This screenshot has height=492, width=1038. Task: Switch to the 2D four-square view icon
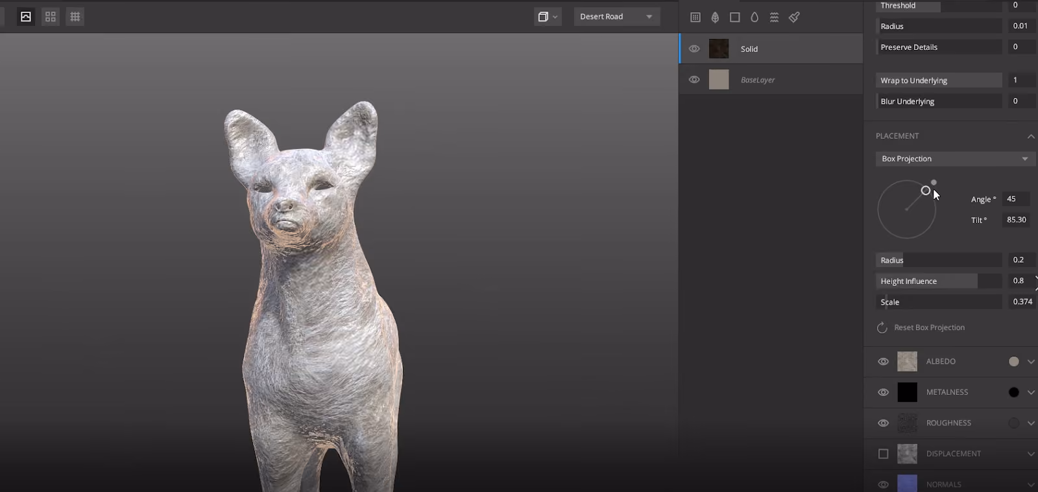tap(51, 17)
